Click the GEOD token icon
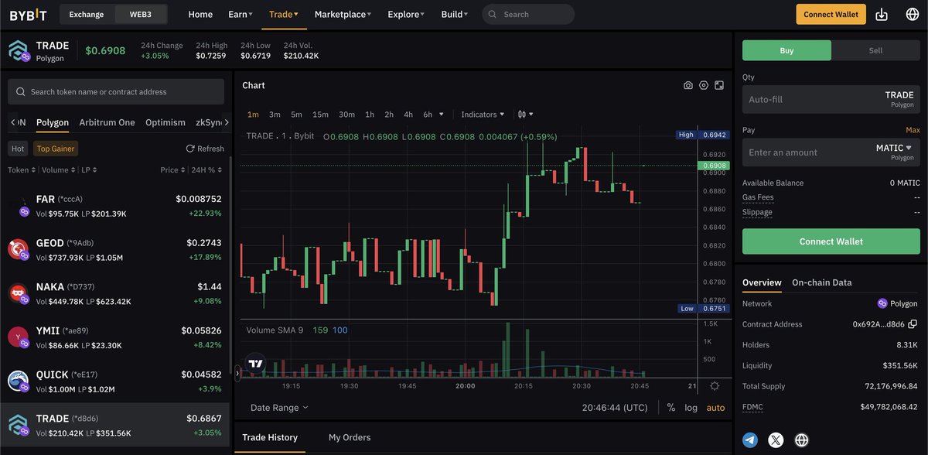Image resolution: width=928 pixels, height=455 pixels. click(19, 249)
